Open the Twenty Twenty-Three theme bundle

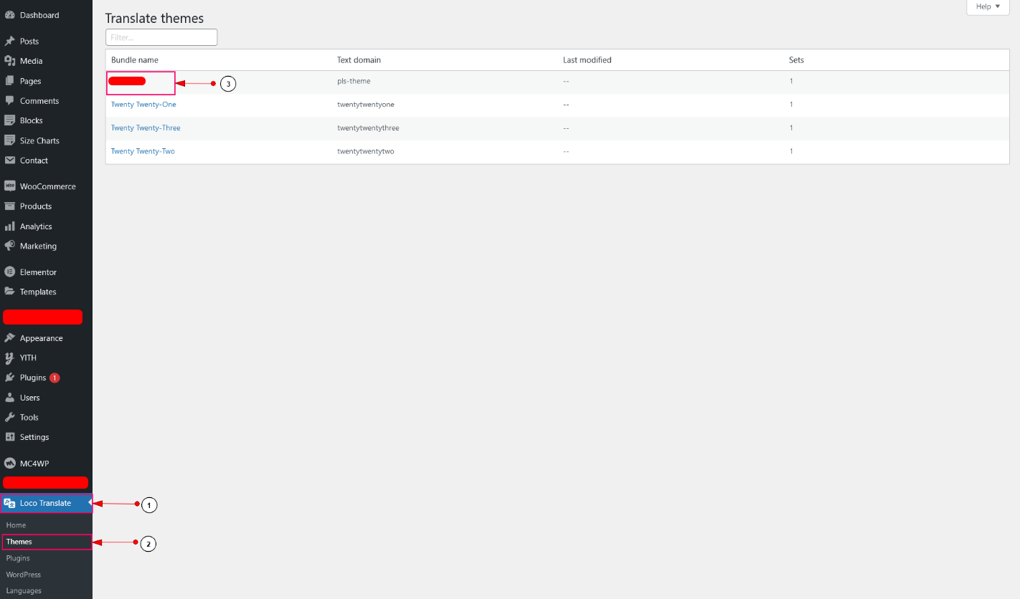pos(146,128)
